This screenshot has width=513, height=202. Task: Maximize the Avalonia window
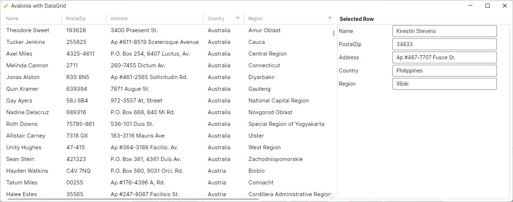click(x=487, y=6)
